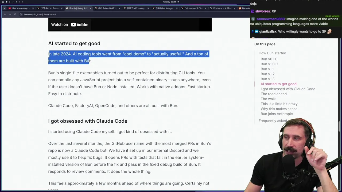This screenshot has width=342, height=192.
Task: Open the clock showing Tuesday 11:58
Action: (x=170, y=2)
